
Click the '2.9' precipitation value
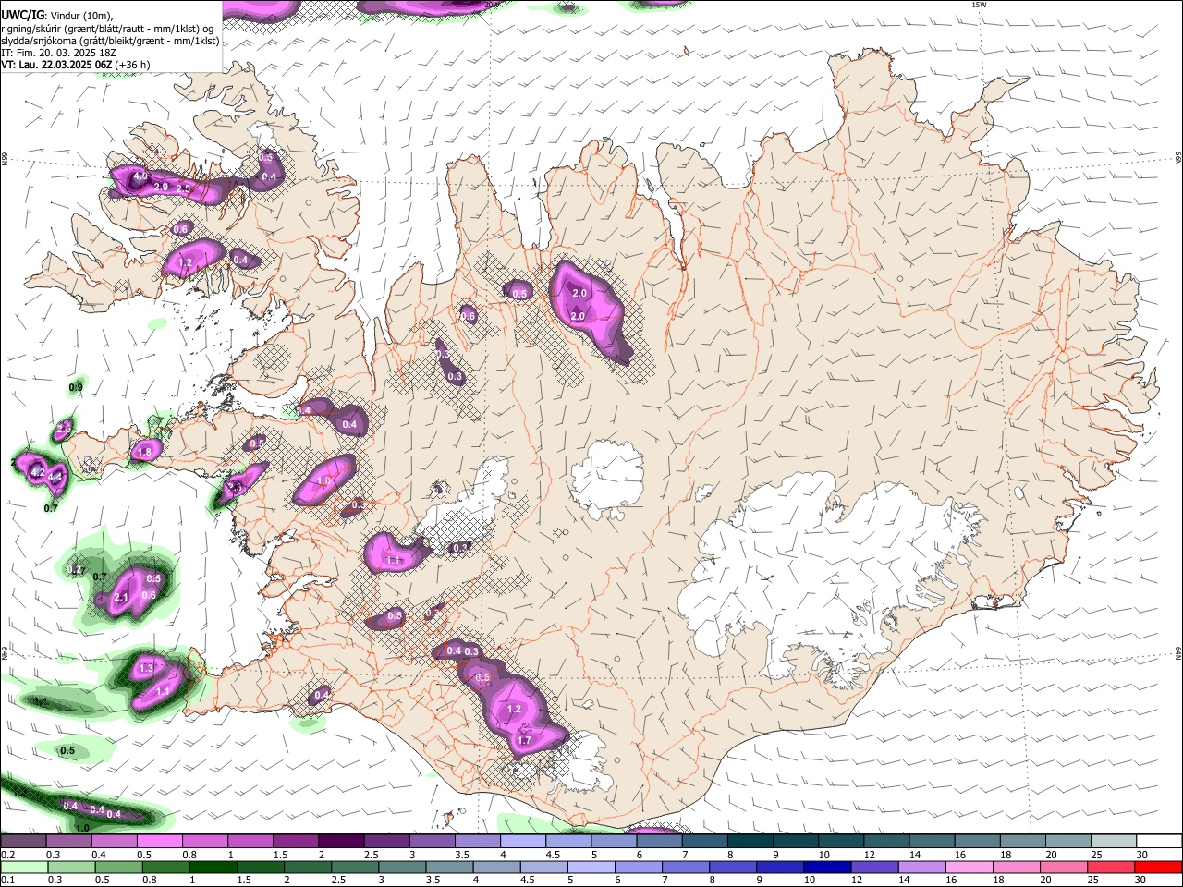click(x=160, y=187)
